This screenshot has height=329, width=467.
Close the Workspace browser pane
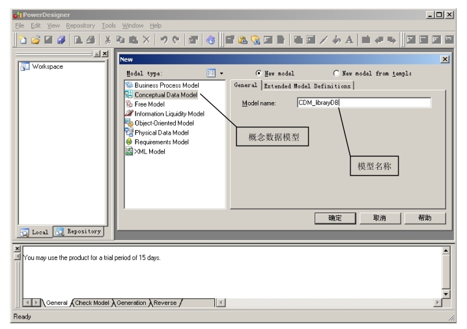(105, 54)
